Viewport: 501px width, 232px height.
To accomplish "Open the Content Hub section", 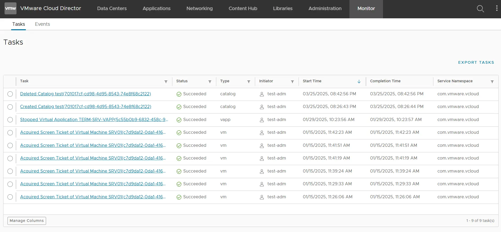I will (243, 8).
